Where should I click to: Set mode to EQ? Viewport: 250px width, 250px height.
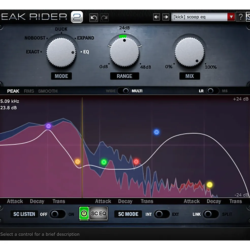(x=86, y=52)
